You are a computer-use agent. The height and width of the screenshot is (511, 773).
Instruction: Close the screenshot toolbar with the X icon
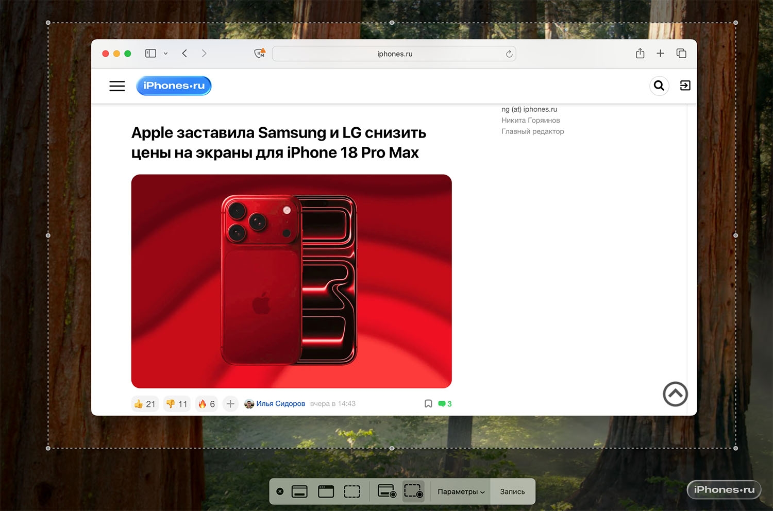(x=280, y=491)
